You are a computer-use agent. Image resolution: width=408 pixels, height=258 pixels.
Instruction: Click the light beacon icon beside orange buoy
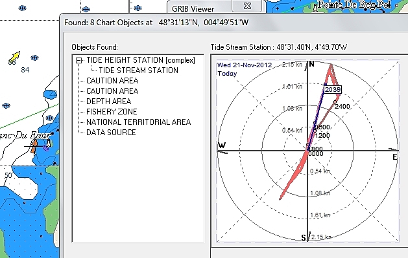click(x=49, y=143)
